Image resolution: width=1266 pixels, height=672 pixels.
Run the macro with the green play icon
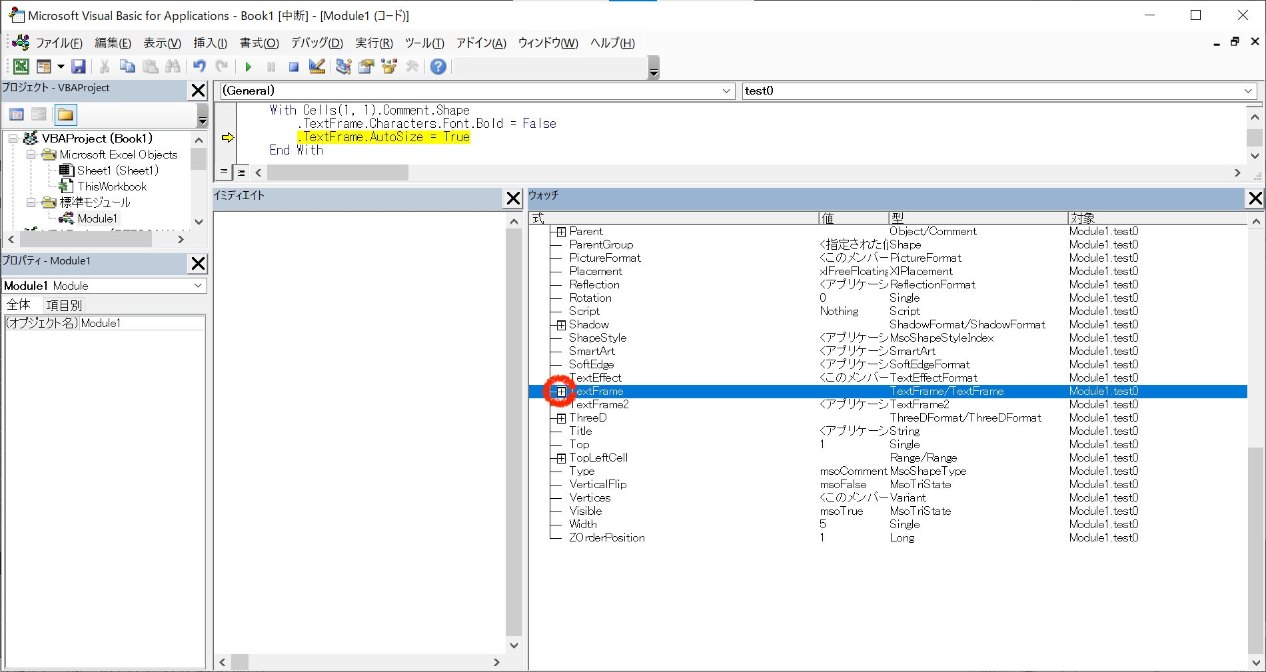(x=249, y=67)
